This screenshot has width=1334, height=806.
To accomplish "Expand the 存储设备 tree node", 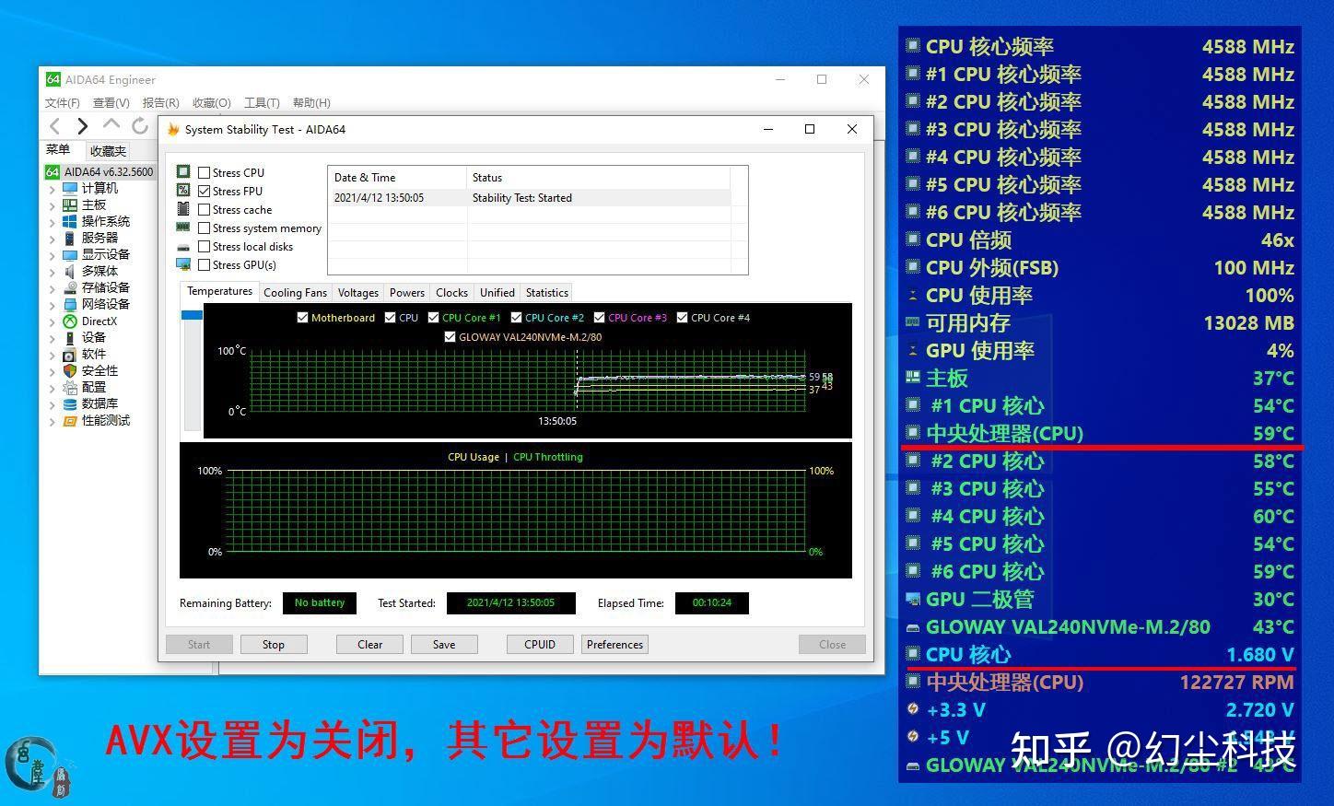I will tap(52, 288).
